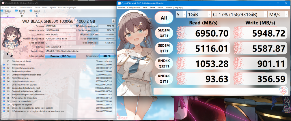The image size is (291, 121).
Task: Click the transfer mode field PCIe 4.0 x4
Action: [61, 39]
